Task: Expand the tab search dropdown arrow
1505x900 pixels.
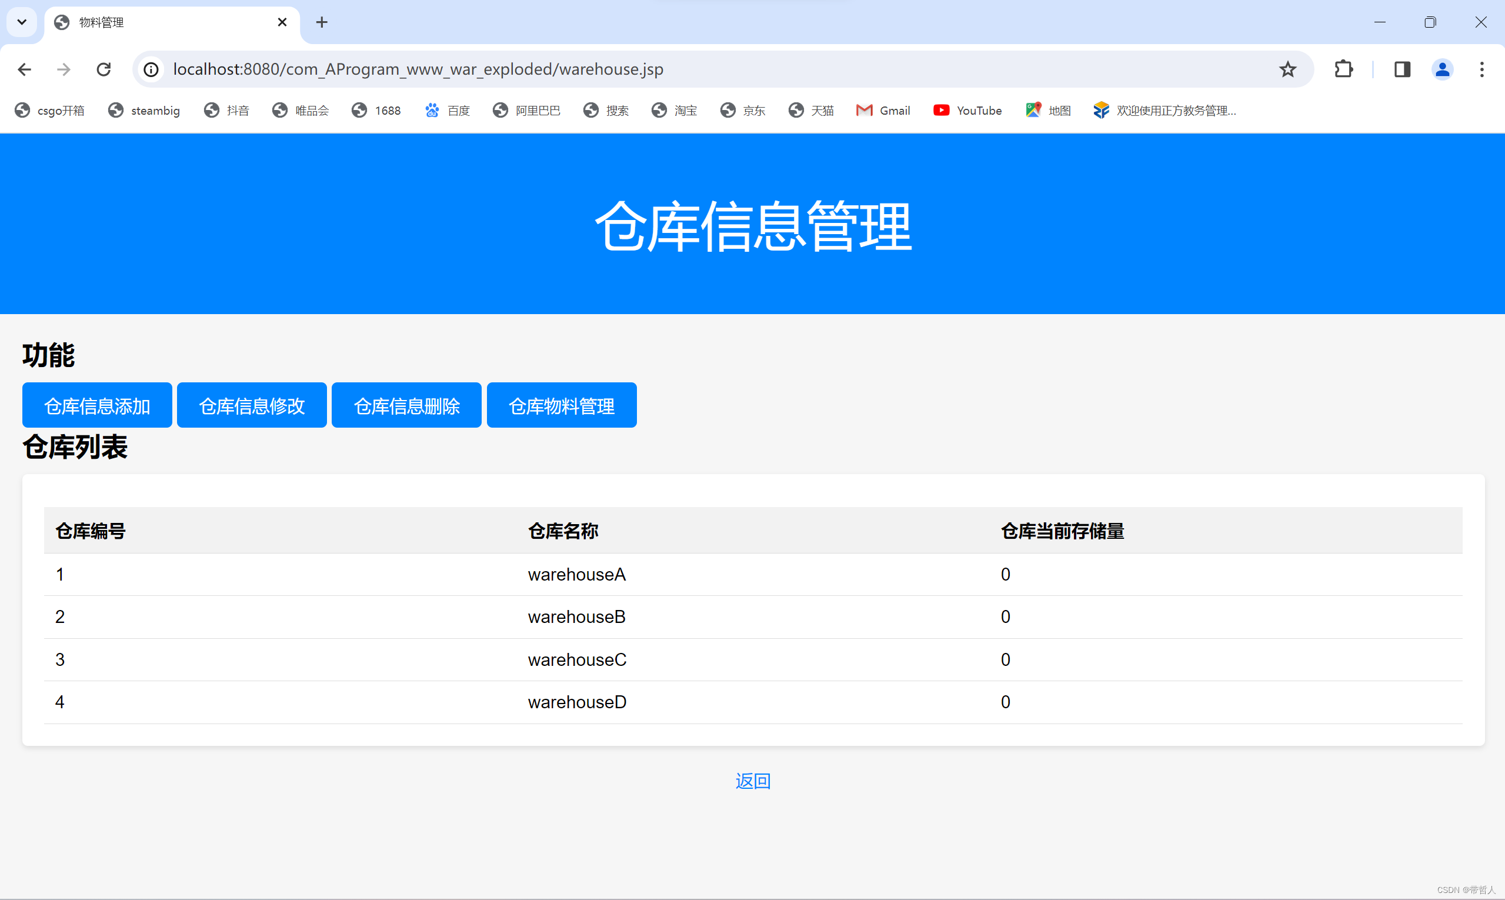Action: pos(22,22)
